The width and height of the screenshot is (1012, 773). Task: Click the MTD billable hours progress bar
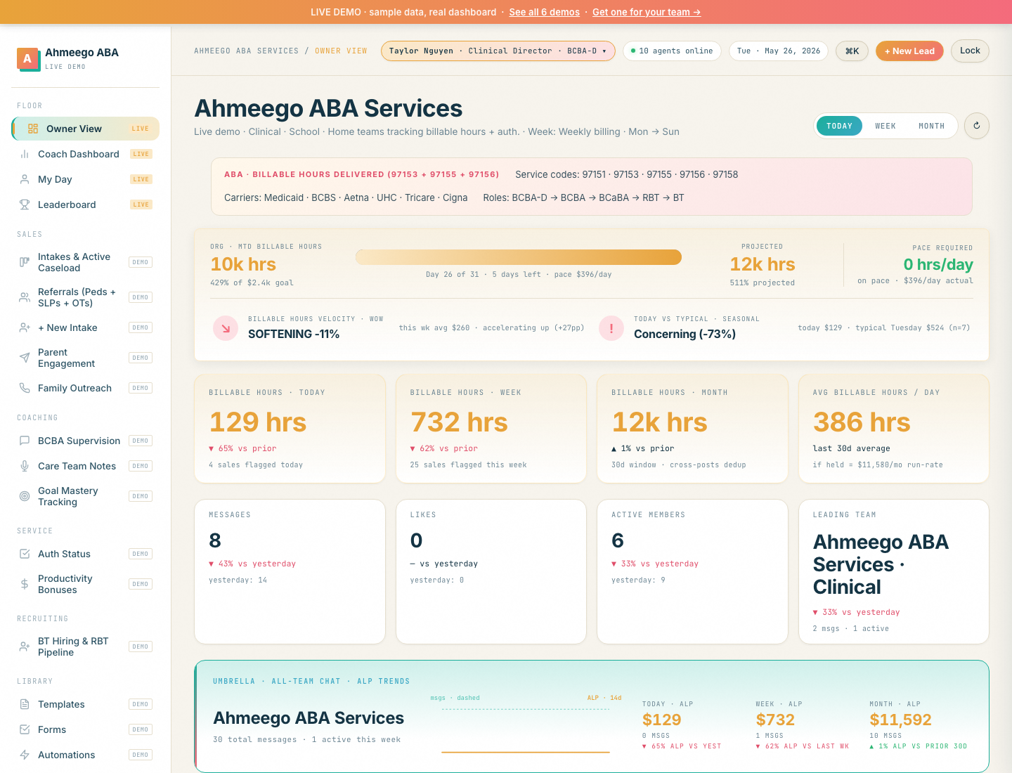519,257
